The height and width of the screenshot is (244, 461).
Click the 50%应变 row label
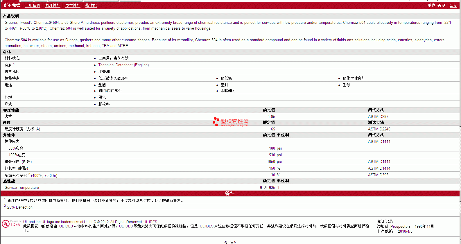(x=16, y=148)
